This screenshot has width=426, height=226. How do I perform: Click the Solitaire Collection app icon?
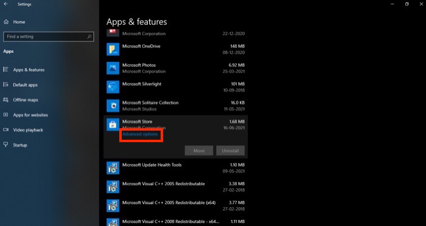(x=113, y=106)
